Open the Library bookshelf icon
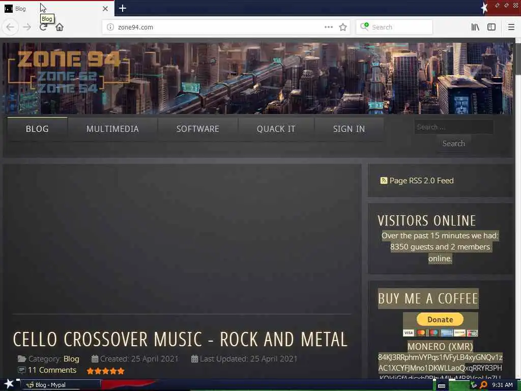521x391 pixels. pyautogui.click(x=475, y=27)
